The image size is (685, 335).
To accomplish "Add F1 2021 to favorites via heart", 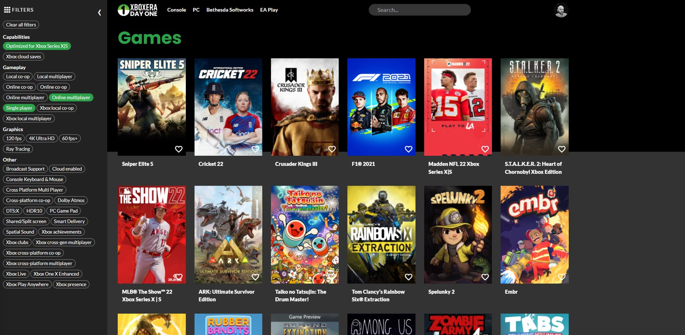I will pos(408,149).
